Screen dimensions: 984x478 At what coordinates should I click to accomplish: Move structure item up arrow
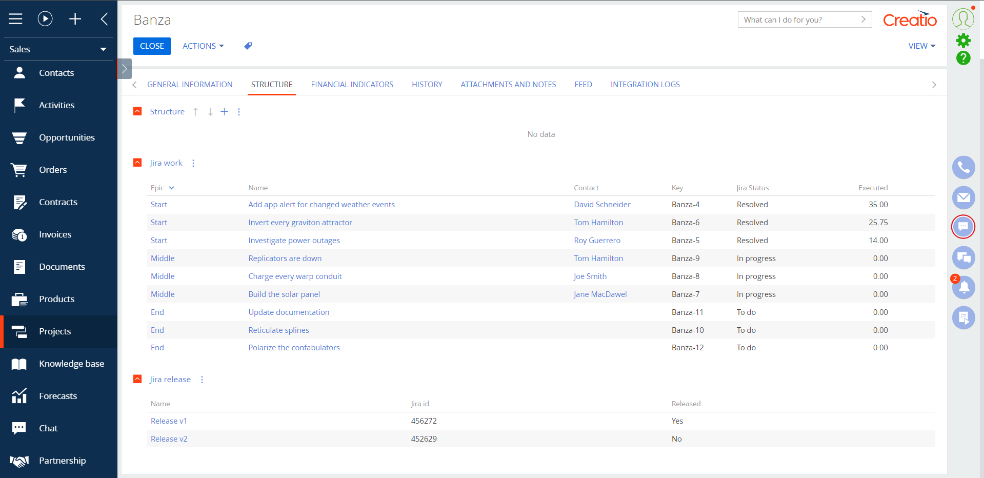pyautogui.click(x=195, y=112)
